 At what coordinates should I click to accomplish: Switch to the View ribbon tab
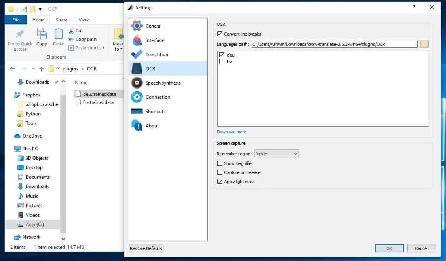[x=84, y=20]
